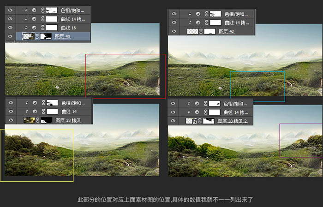The image size is (323, 207).
Task: Select the mask thumbnail of 图层 33 拷贝
Action: (x=46, y=120)
